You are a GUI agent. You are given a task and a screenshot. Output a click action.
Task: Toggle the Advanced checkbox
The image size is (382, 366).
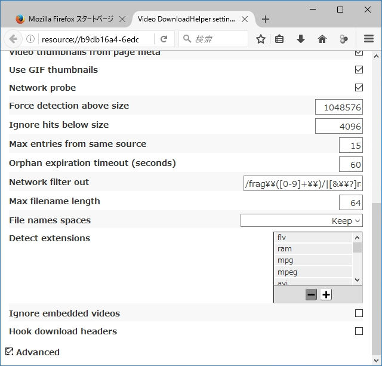pos(9,352)
